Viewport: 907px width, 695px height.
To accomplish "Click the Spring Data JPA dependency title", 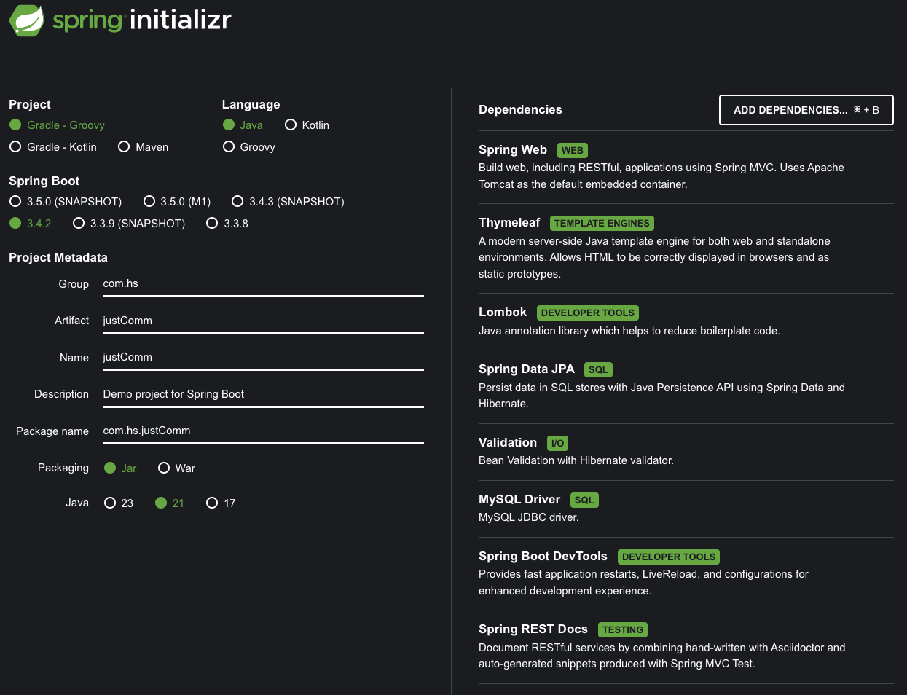I will tap(527, 369).
